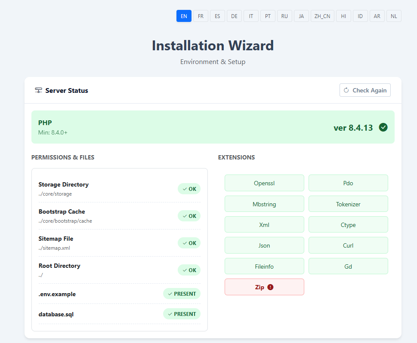This screenshot has width=417, height=343.
Task: Switch to the ZH_CN language
Action: pyautogui.click(x=322, y=16)
